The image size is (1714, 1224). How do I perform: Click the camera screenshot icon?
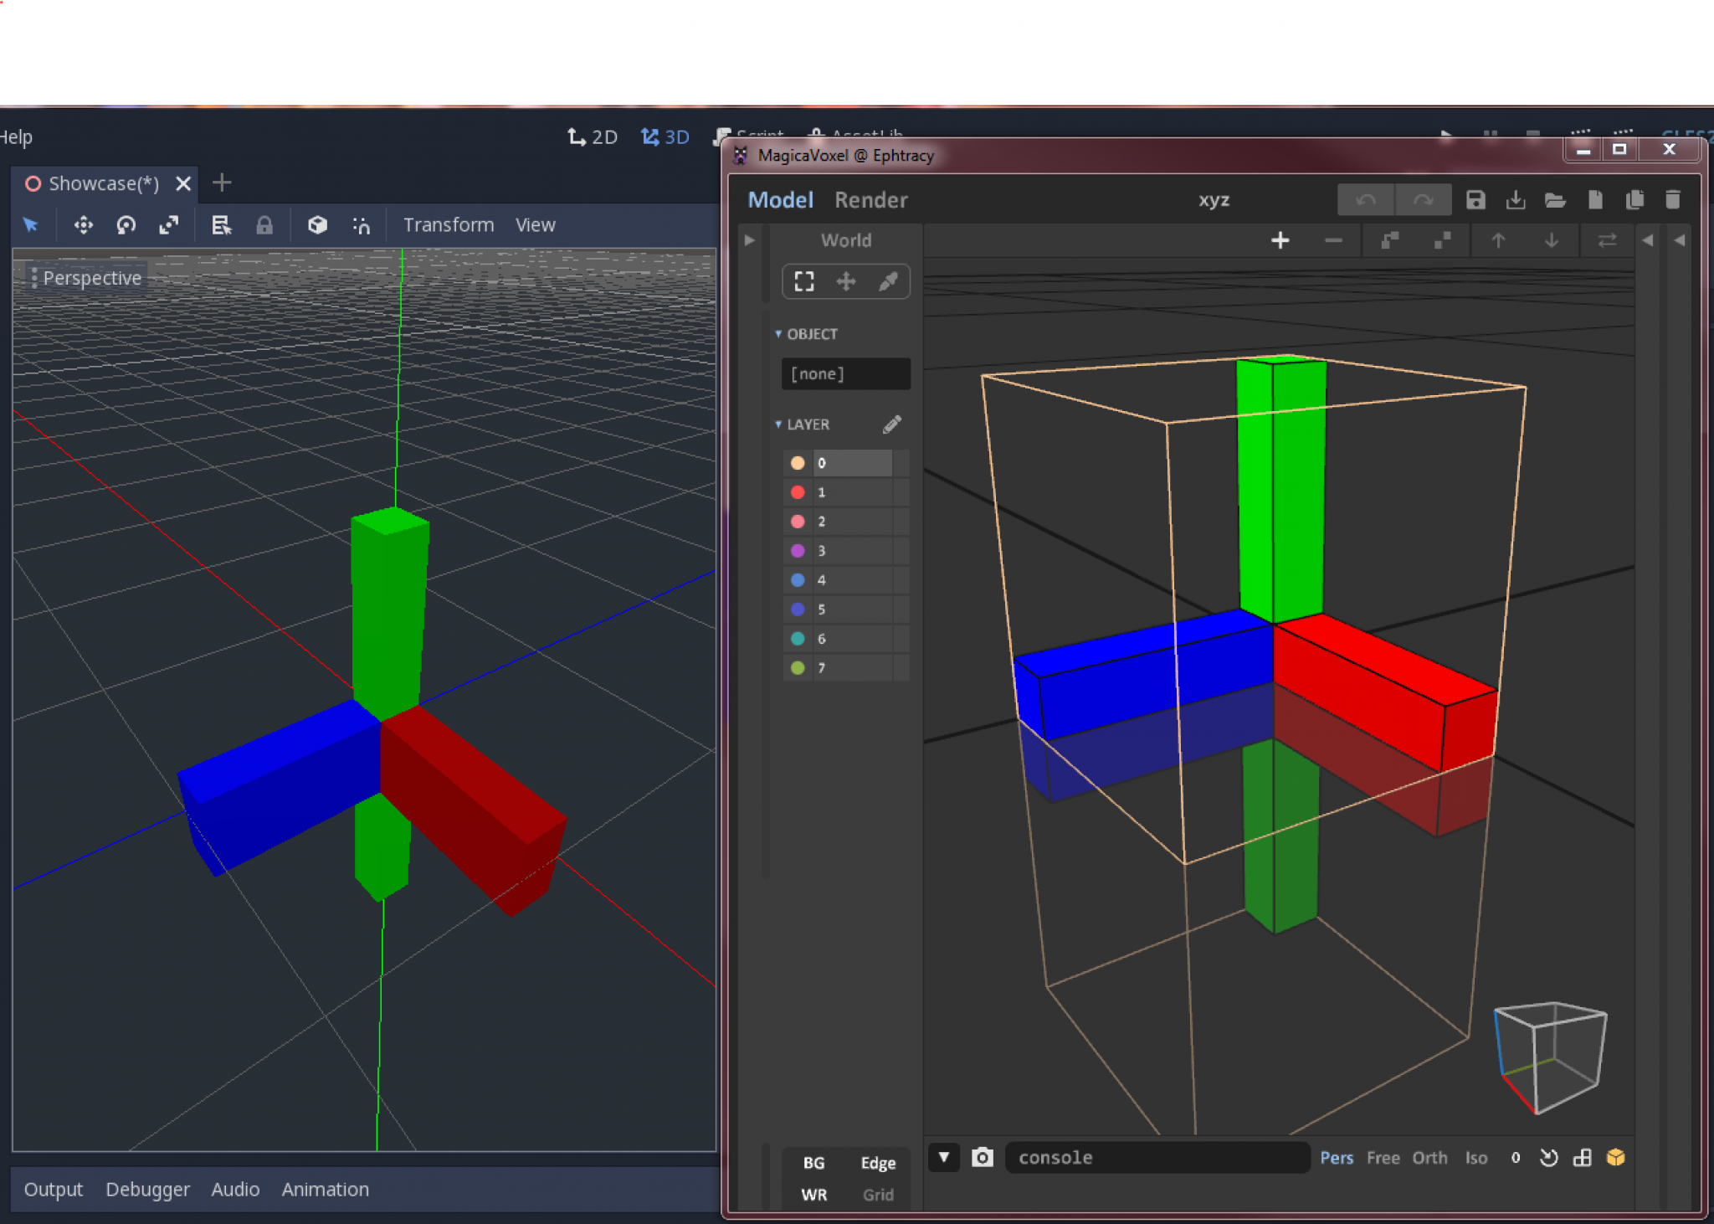click(983, 1157)
